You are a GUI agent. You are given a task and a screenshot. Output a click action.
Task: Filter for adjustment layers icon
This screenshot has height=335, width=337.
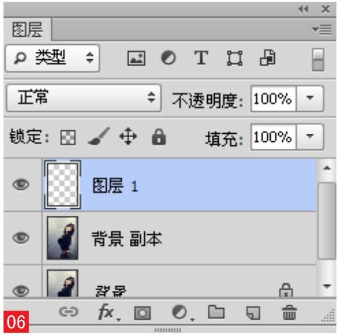[x=168, y=58]
